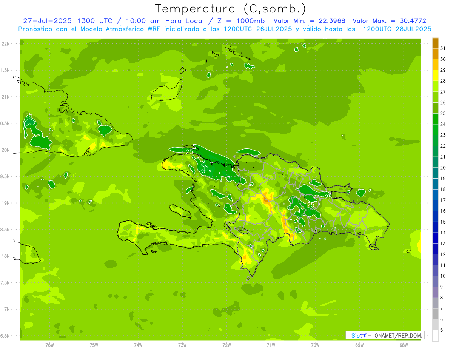Click the '69W' longitude axis label
Screen dimensions: 453x350
[359, 345]
